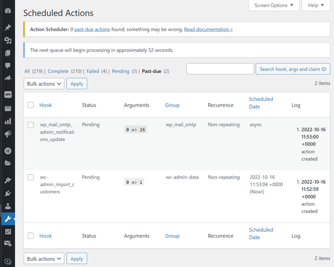Open Settings sliders icon
The height and width of the screenshot is (267, 334).
pyautogui.click(x=8, y=231)
